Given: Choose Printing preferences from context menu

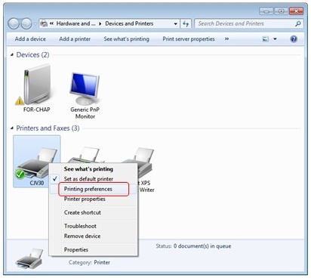Looking at the screenshot, I should click(94, 189).
